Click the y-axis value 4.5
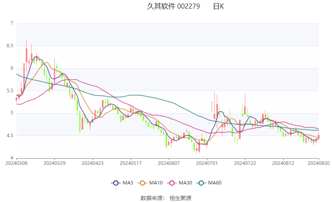Screen dimensions: 332x202 (10, 136)
